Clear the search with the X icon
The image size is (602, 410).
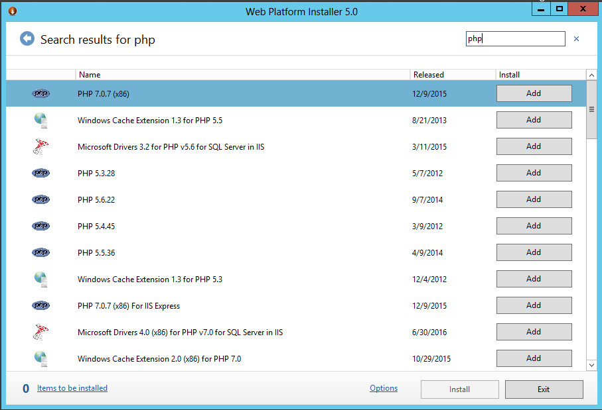pyautogui.click(x=576, y=38)
